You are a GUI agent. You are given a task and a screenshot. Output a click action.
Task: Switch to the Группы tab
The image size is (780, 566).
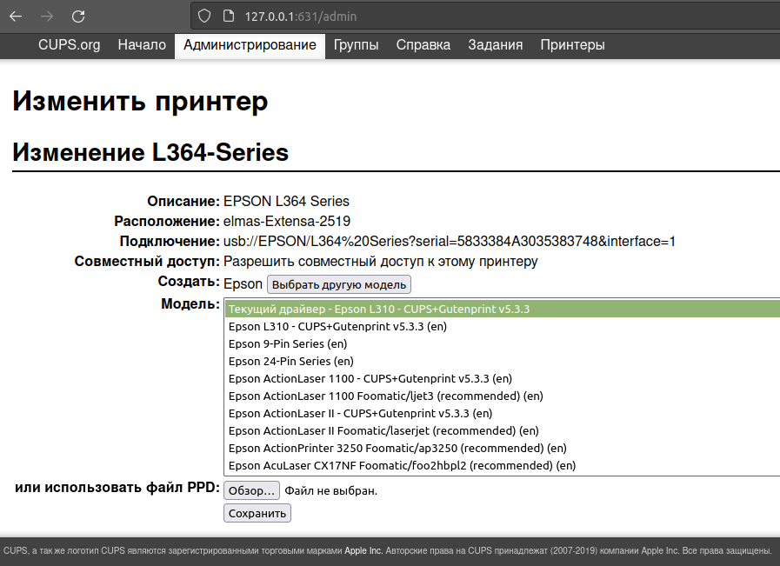(x=357, y=44)
